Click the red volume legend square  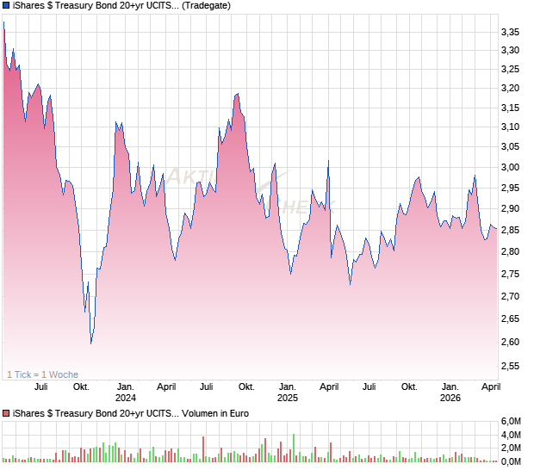pos(7,414)
